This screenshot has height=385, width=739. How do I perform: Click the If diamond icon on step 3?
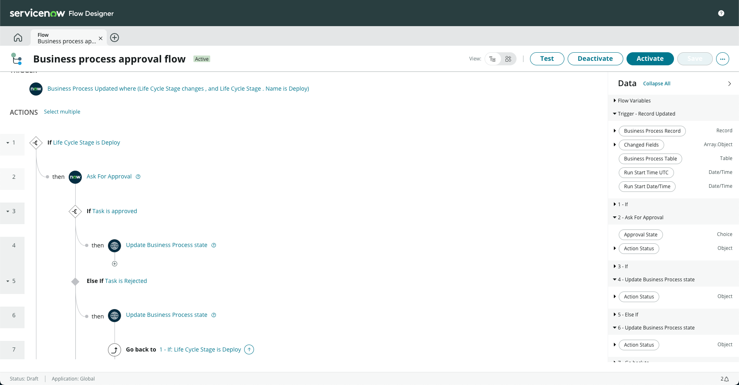tap(75, 211)
